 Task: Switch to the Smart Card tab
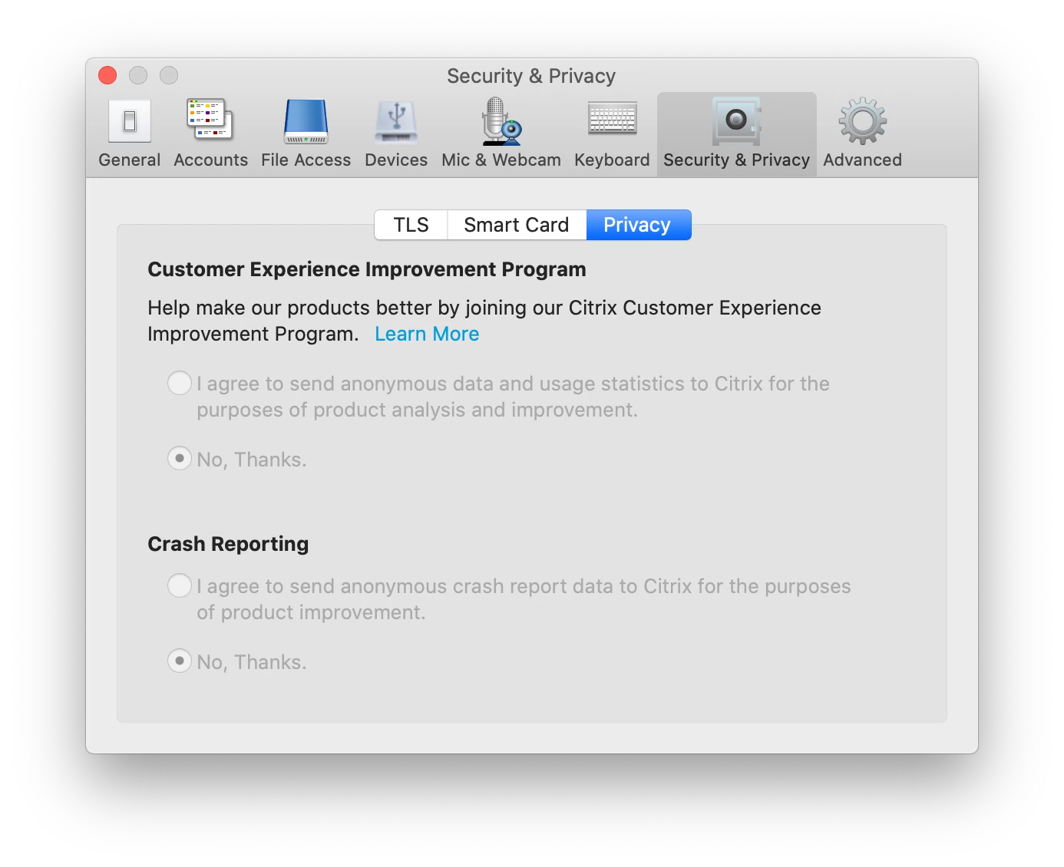pos(517,225)
